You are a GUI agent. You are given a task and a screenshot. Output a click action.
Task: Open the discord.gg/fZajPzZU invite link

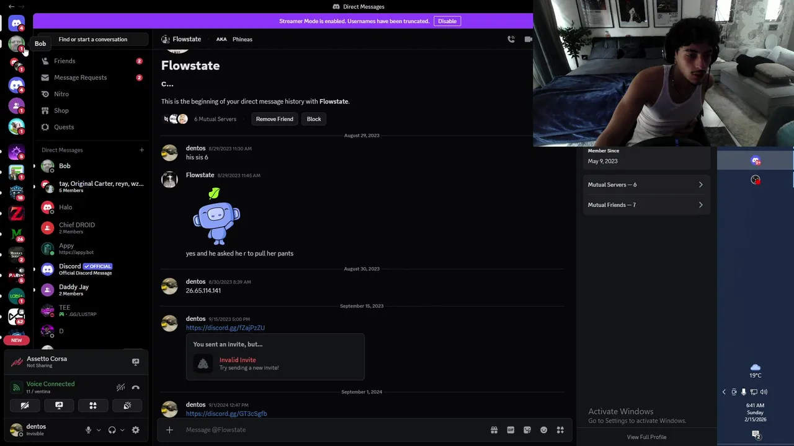(225, 328)
